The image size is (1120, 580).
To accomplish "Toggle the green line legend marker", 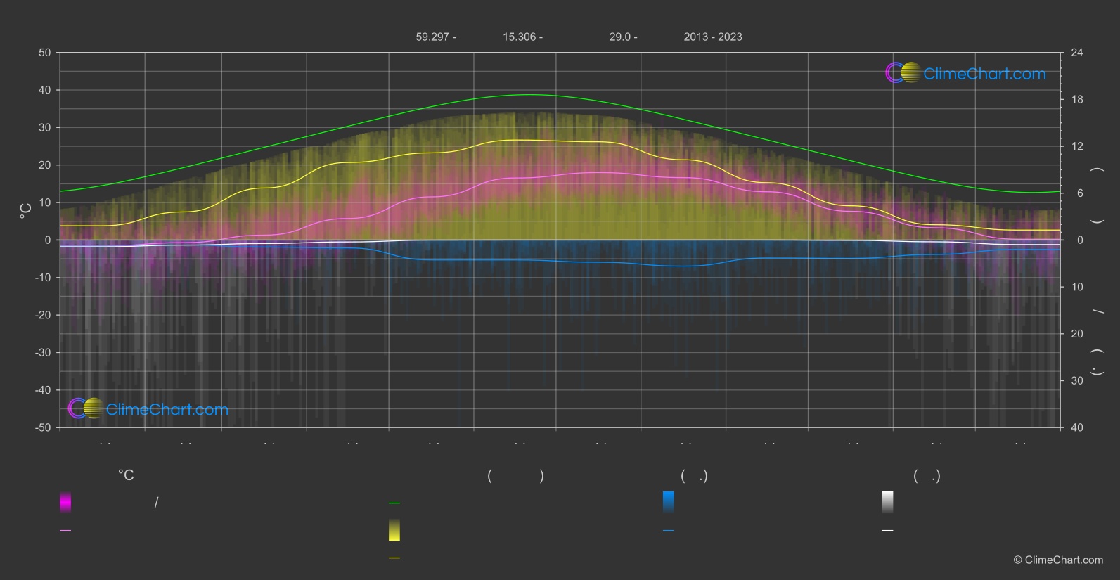I will pos(394,503).
